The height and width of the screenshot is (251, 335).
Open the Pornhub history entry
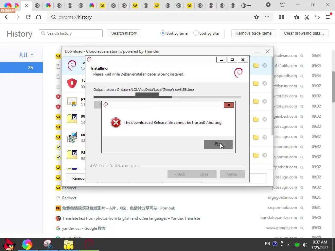pos(118,208)
